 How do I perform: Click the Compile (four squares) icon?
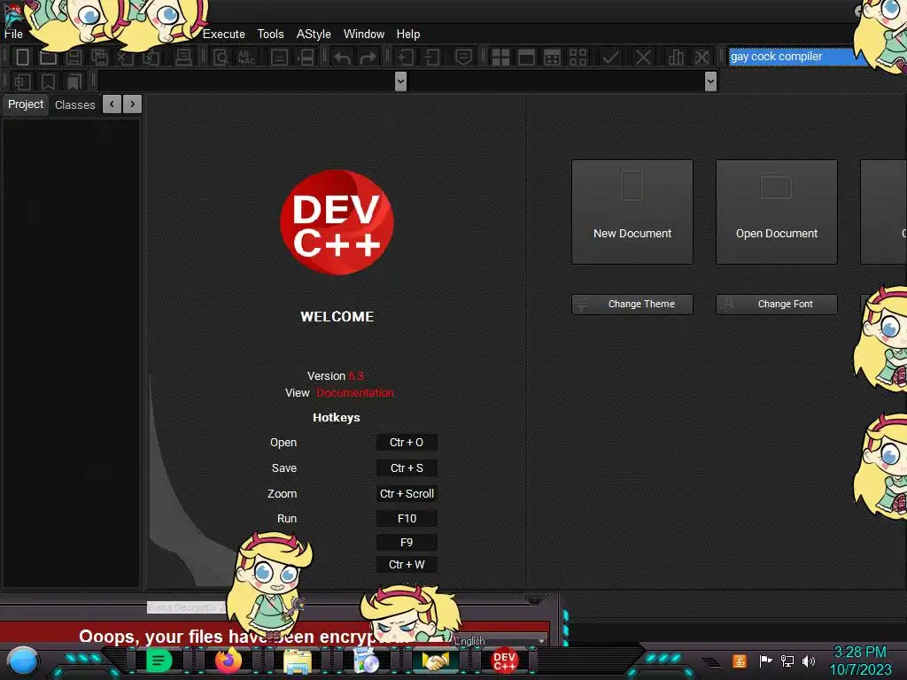pyautogui.click(x=500, y=58)
